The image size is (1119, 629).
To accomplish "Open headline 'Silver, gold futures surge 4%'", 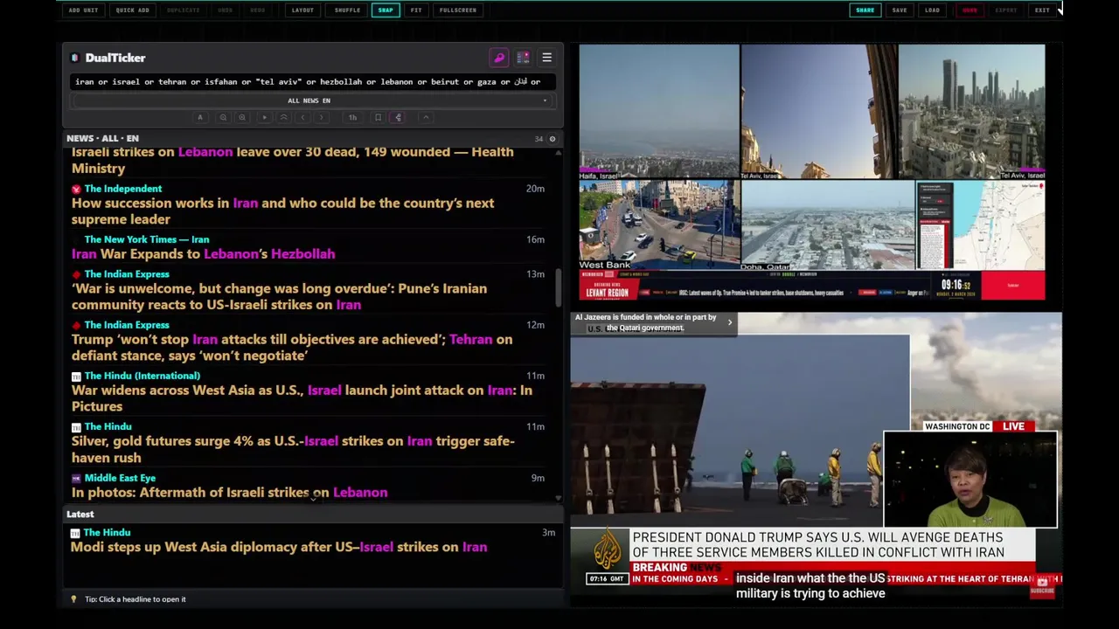I will pyautogui.click(x=293, y=449).
